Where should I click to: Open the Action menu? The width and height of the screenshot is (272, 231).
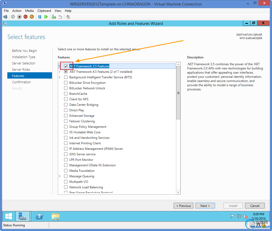pyautogui.click(x=17, y=11)
